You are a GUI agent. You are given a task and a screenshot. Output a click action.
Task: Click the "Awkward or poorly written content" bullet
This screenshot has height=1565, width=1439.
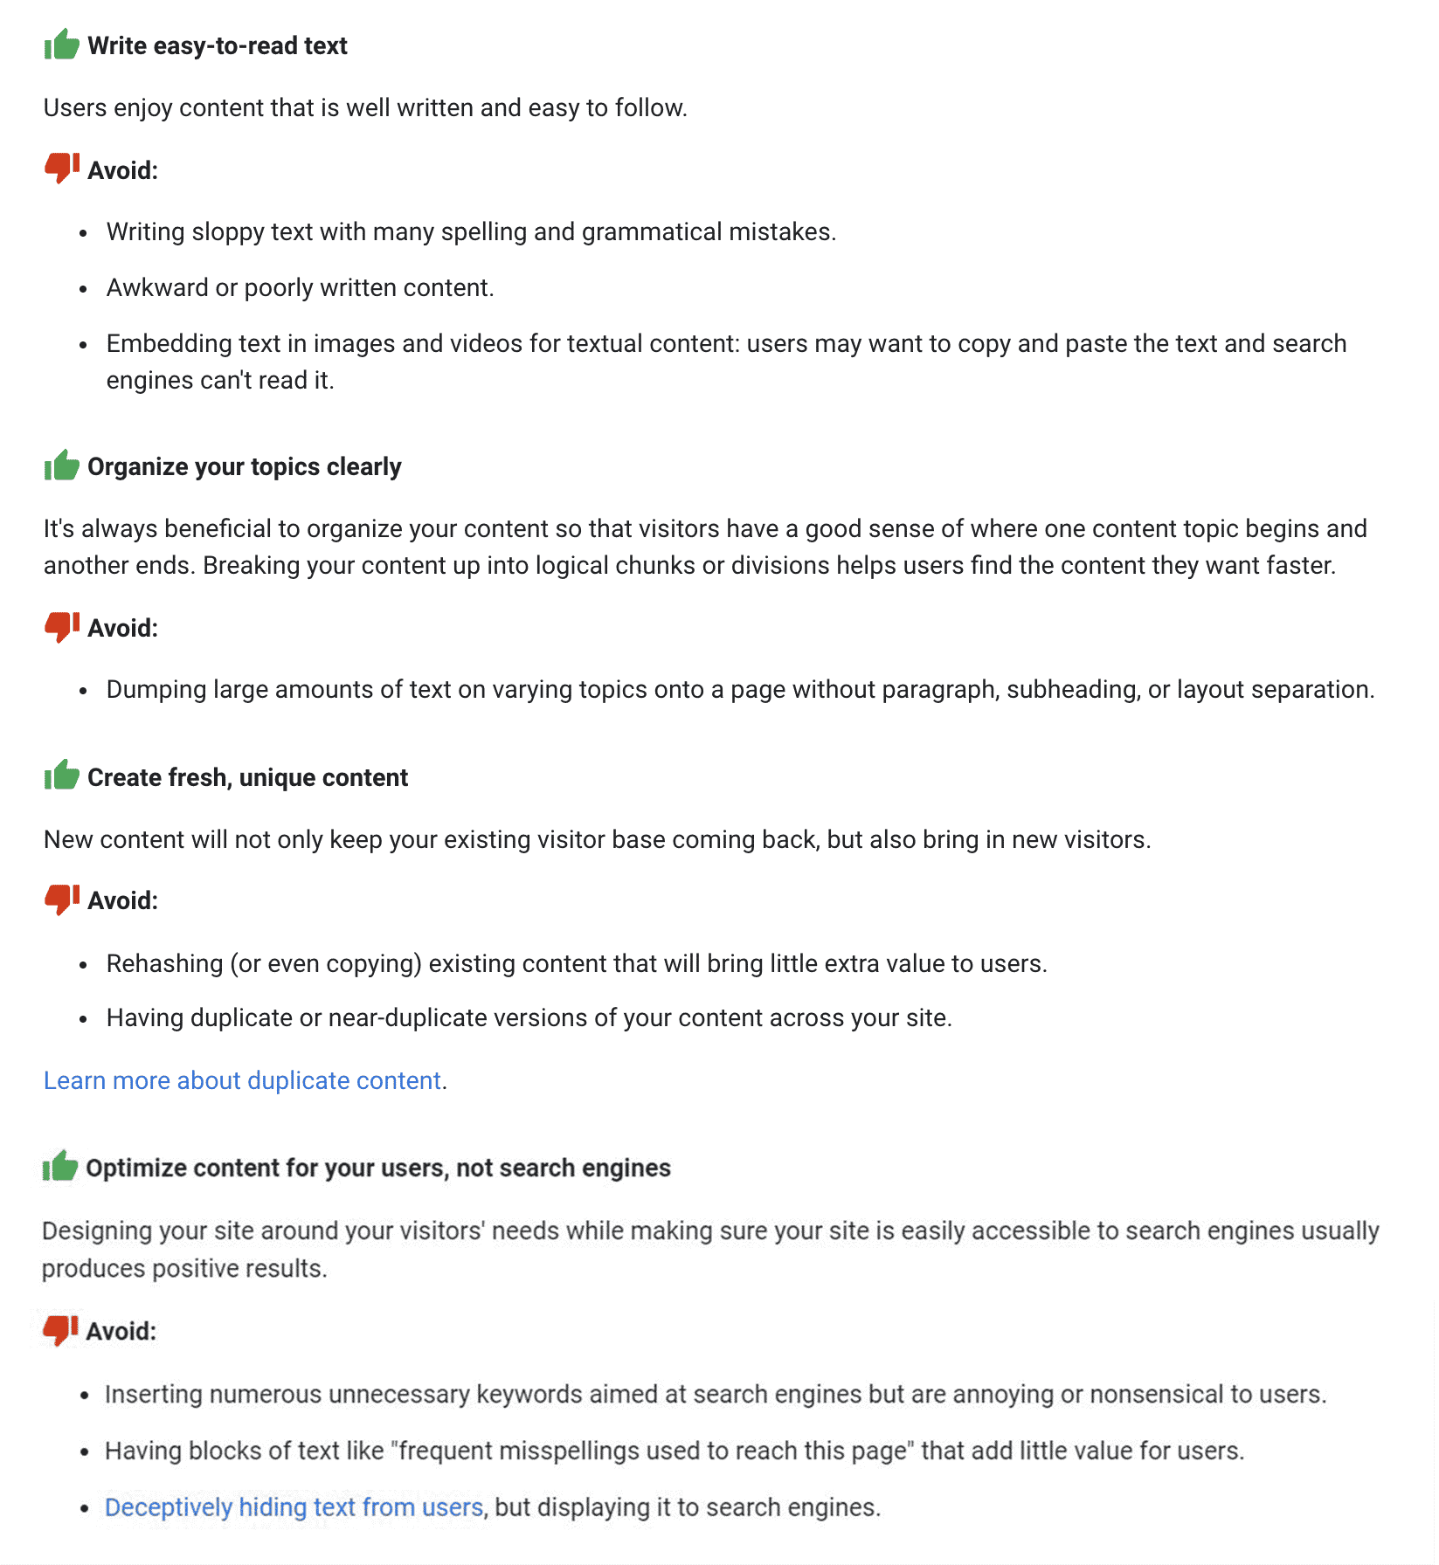(301, 287)
